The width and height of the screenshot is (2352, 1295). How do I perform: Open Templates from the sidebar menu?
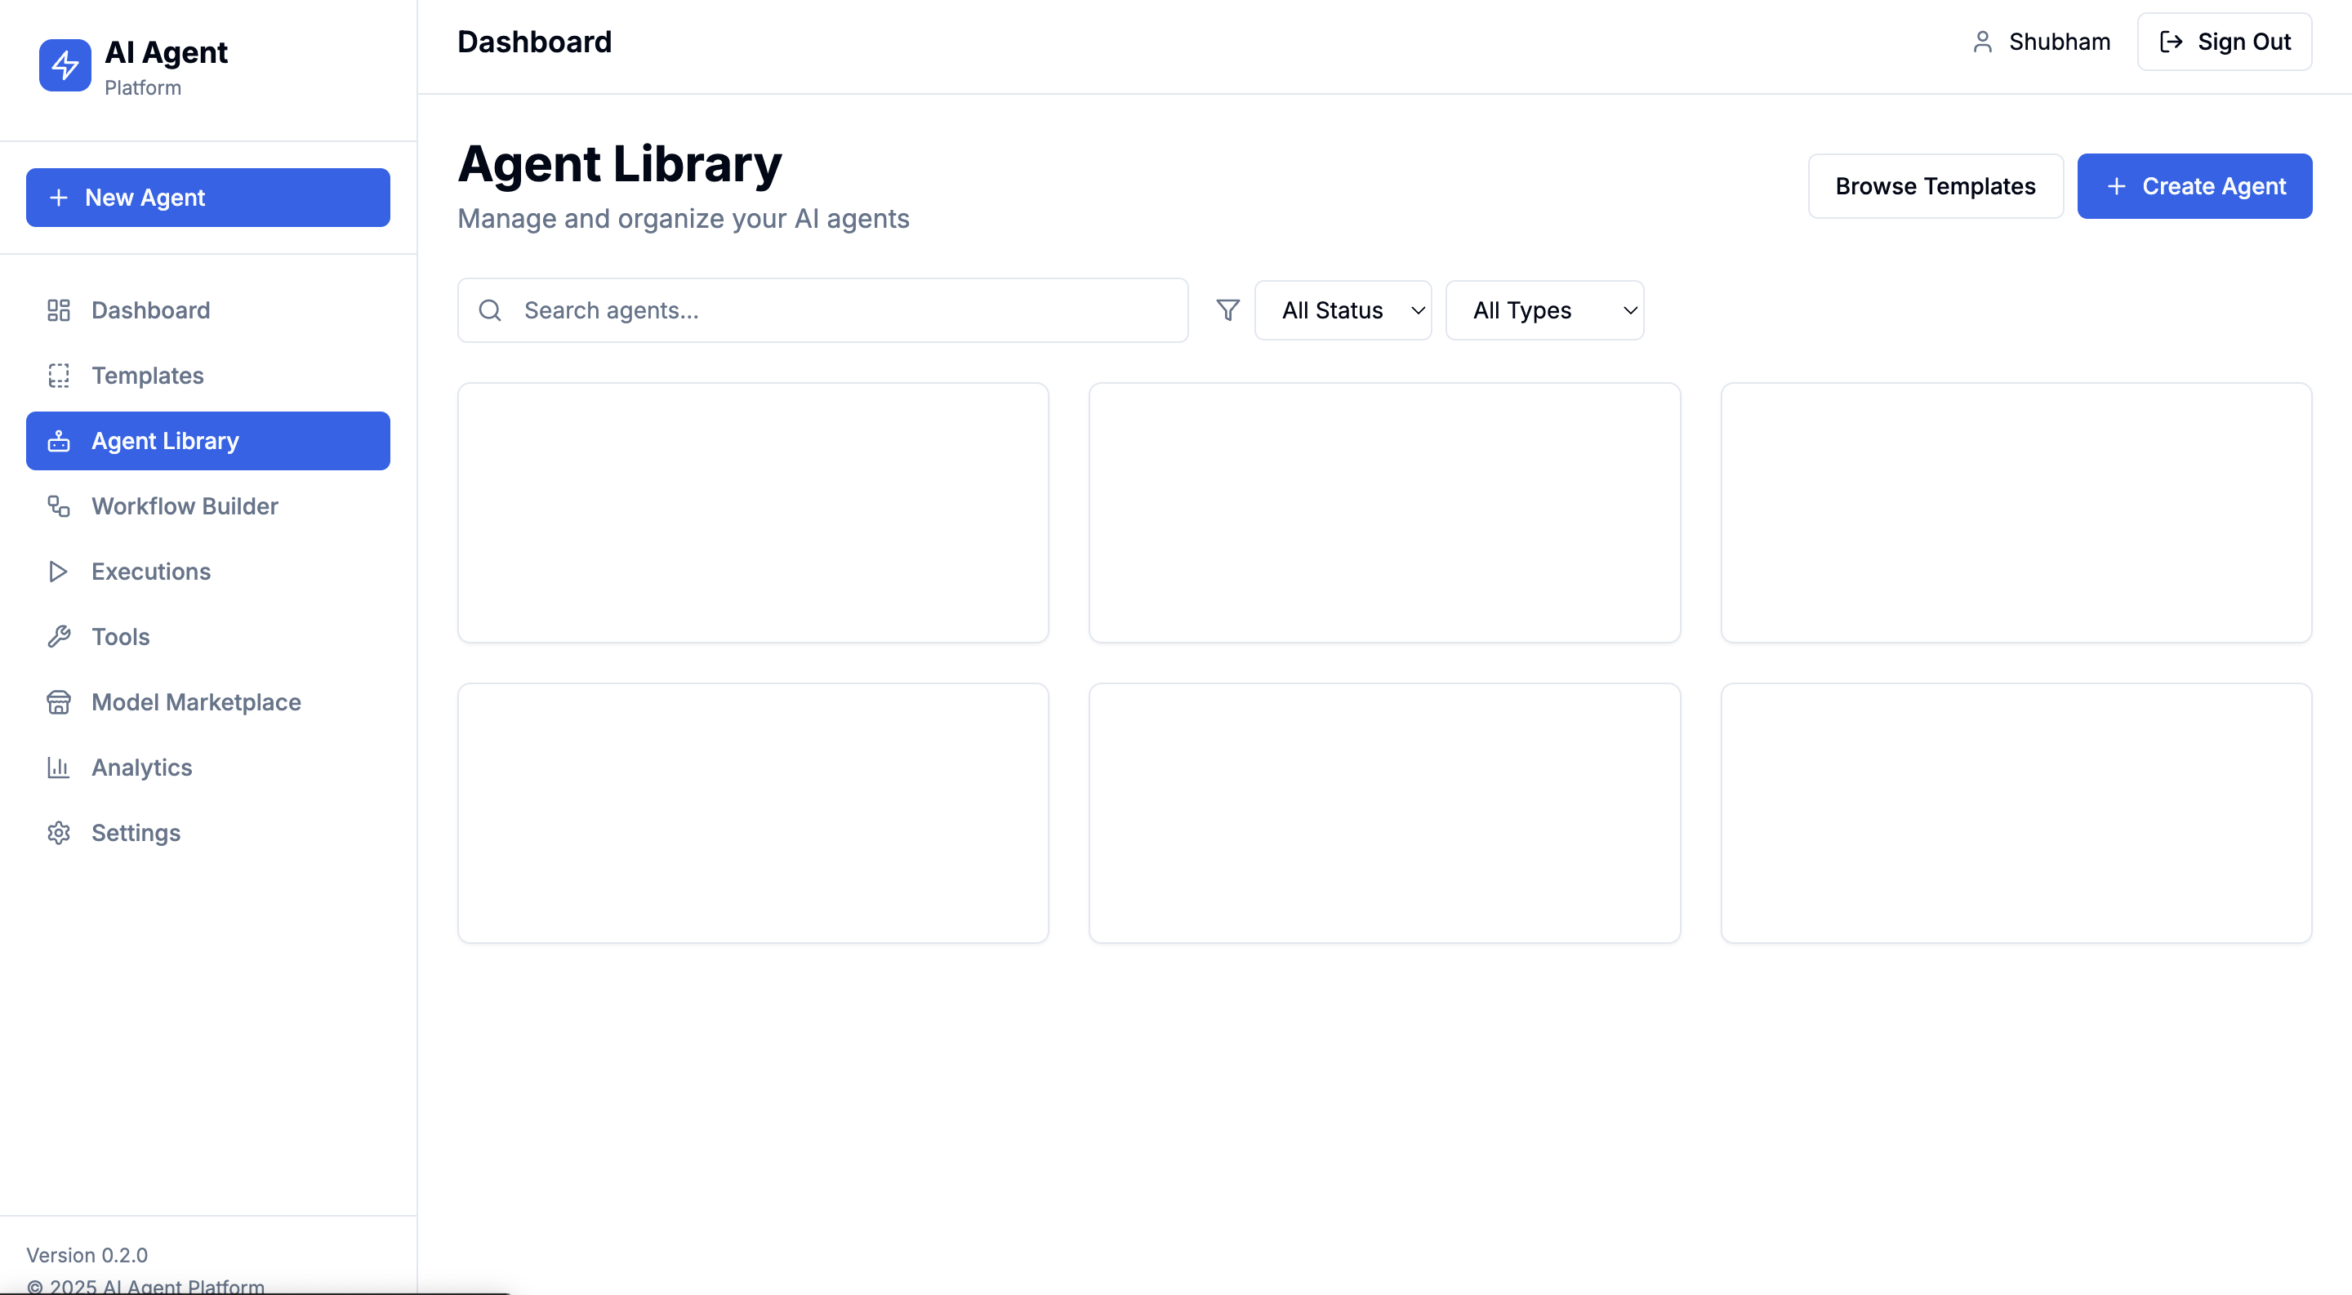coord(147,375)
